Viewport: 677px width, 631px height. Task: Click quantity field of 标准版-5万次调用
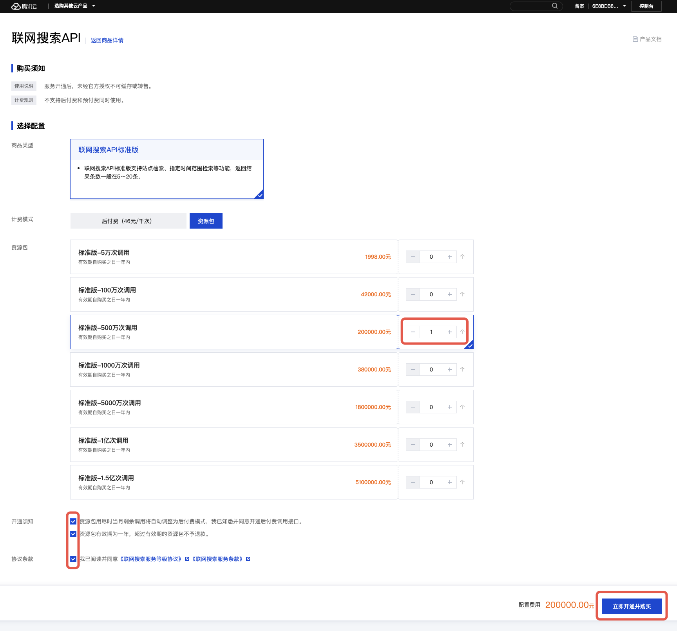(x=431, y=257)
